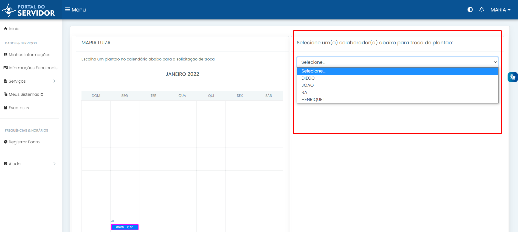The image size is (518, 232).
Task: Click the Selecione... collaborator combo box
Action: pyautogui.click(x=397, y=62)
